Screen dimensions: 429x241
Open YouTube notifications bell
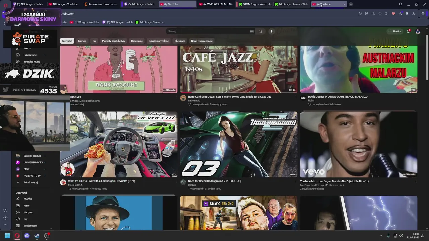pos(408,31)
